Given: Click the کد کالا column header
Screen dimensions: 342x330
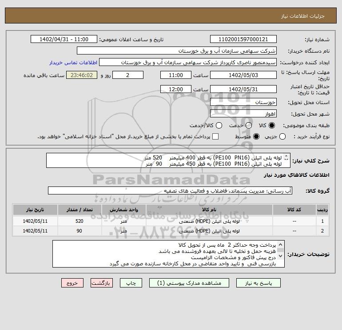Looking at the screenshot, I should click(x=294, y=210).
